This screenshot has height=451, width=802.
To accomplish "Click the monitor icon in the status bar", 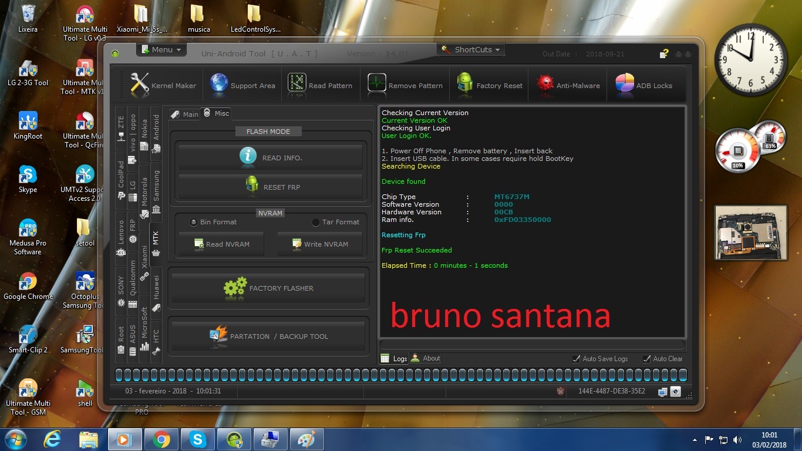I will click(x=662, y=392).
